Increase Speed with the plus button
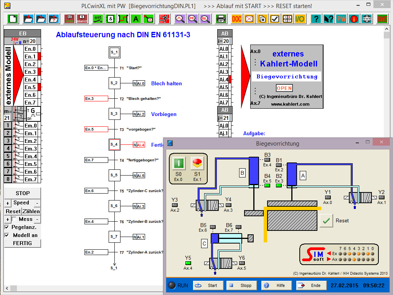 pyautogui.click(x=8, y=203)
